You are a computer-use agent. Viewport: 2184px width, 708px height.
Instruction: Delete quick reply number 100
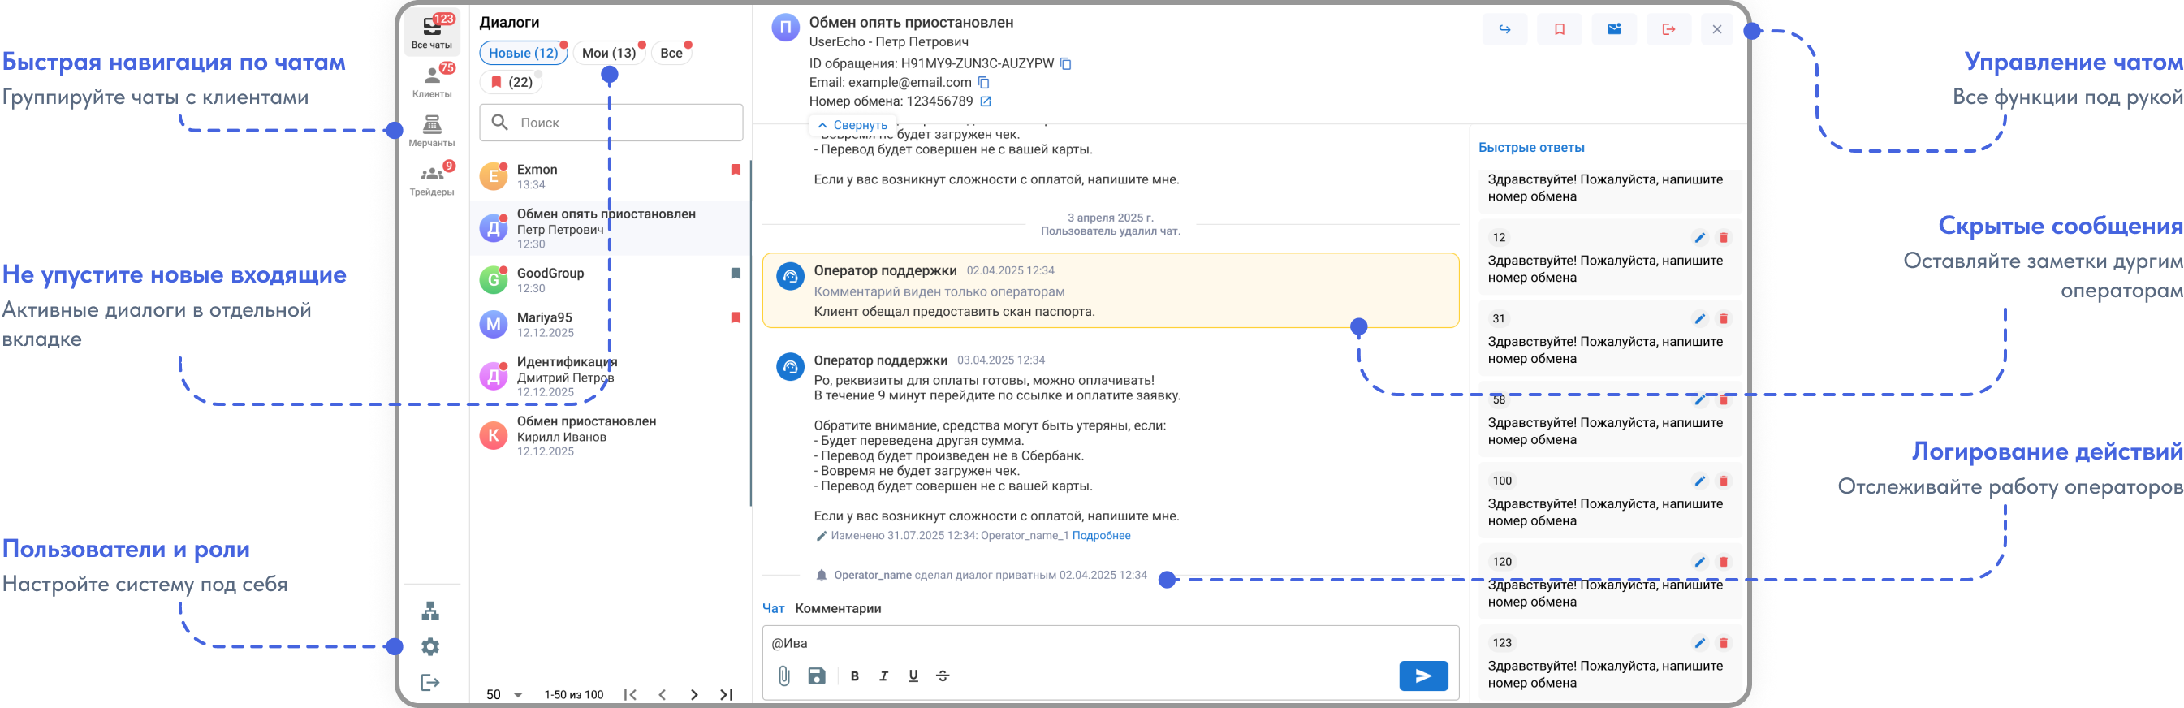pyautogui.click(x=1723, y=481)
